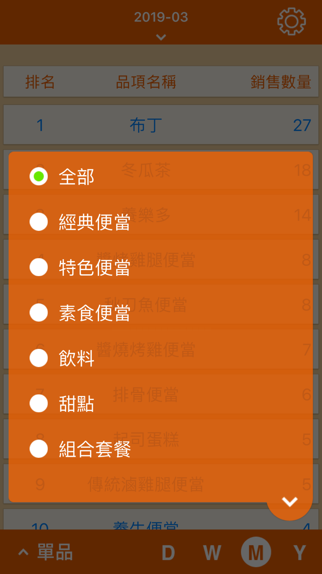This screenshot has width=322, height=574.
Task: Collapse the category panel with round chevron button
Action: click(289, 501)
